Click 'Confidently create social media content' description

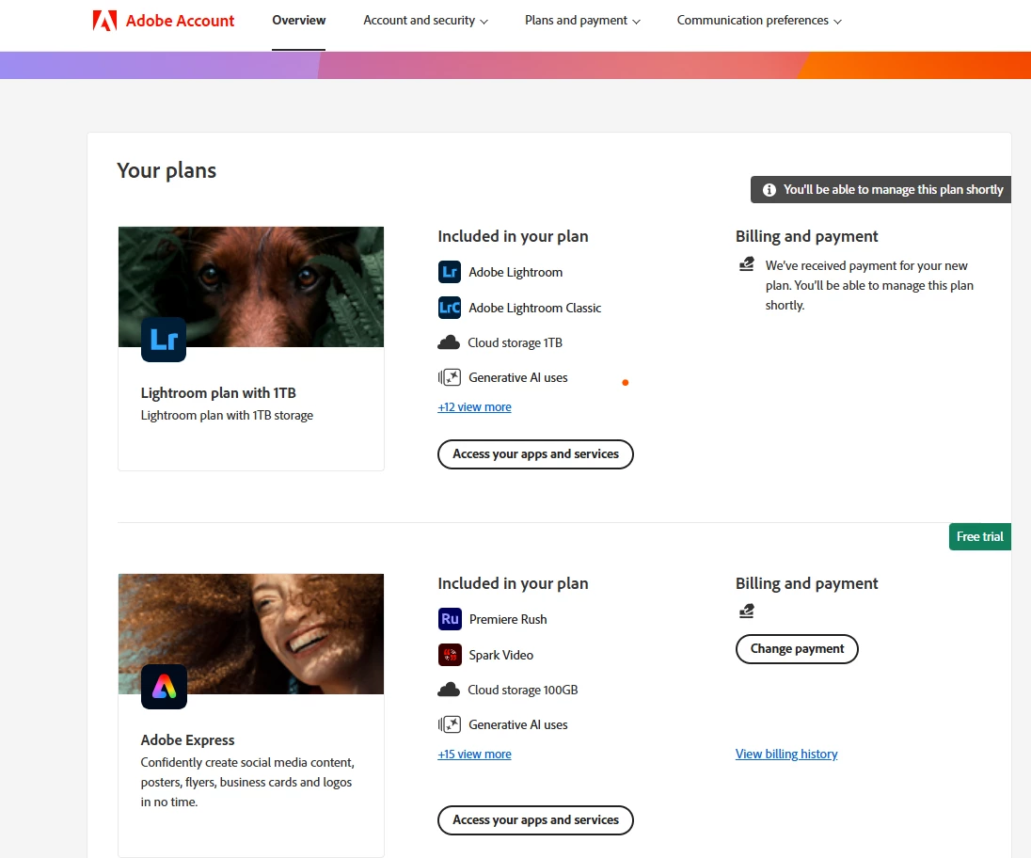[247, 783]
